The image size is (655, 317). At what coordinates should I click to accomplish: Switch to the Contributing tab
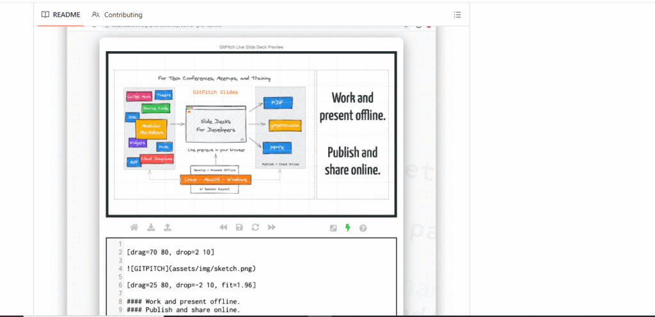point(117,15)
